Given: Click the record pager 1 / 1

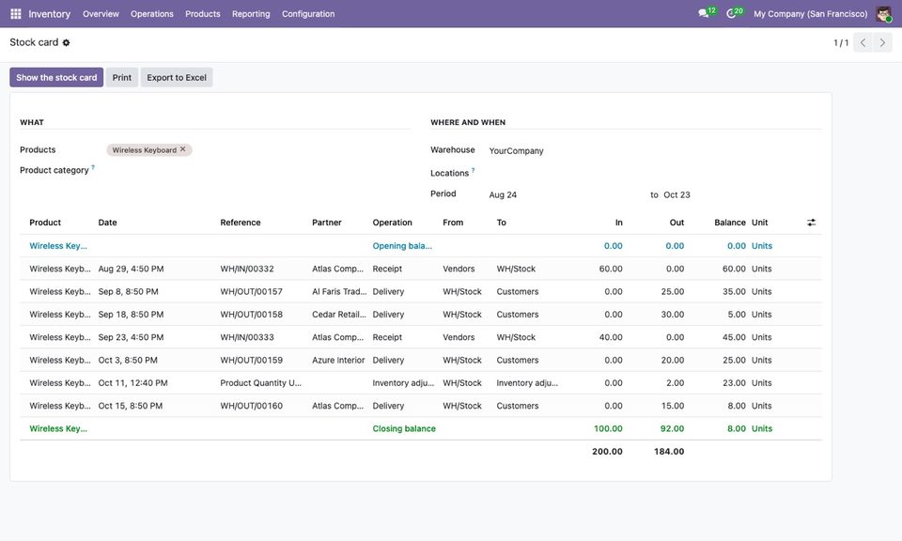Looking at the screenshot, I should [x=841, y=42].
